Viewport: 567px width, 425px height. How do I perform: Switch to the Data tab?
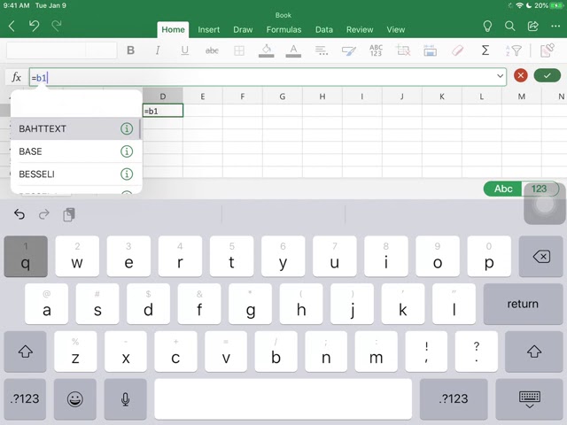coord(324,29)
